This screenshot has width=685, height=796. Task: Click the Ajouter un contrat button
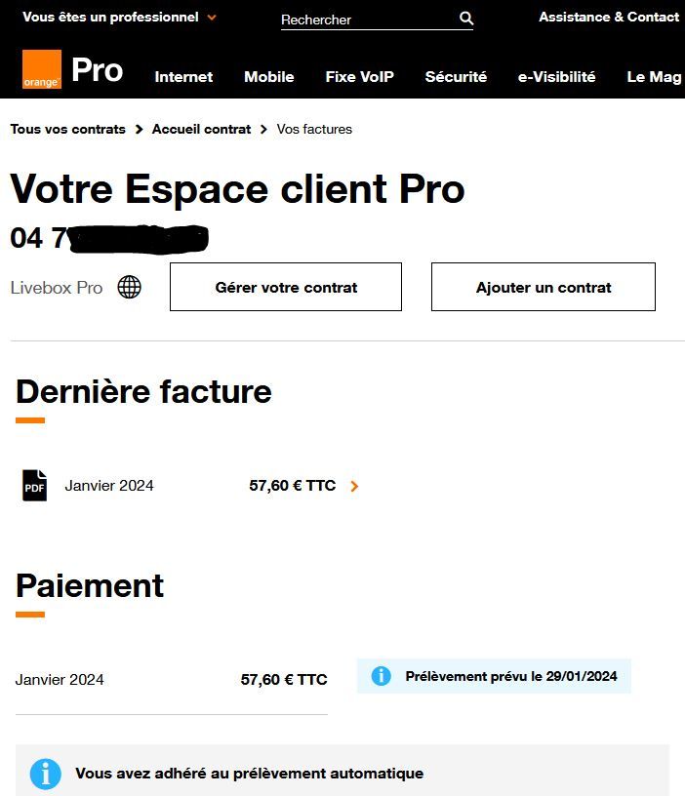pos(542,287)
